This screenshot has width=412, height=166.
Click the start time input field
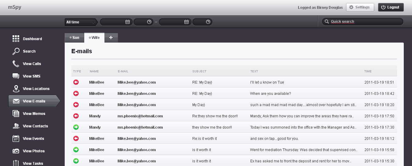pyautogui.click(x=143, y=22)
